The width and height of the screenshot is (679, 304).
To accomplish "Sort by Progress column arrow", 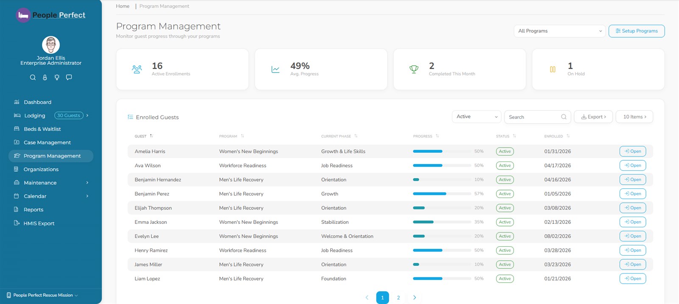I will click(437, 136).
